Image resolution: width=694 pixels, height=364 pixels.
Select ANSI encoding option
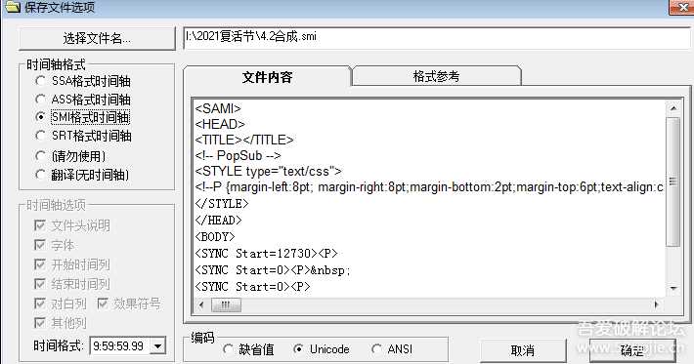392,349
